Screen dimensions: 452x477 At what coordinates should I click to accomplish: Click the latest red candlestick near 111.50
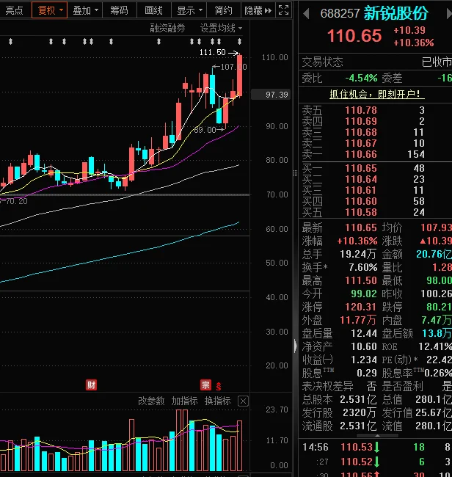click(240, 75)
